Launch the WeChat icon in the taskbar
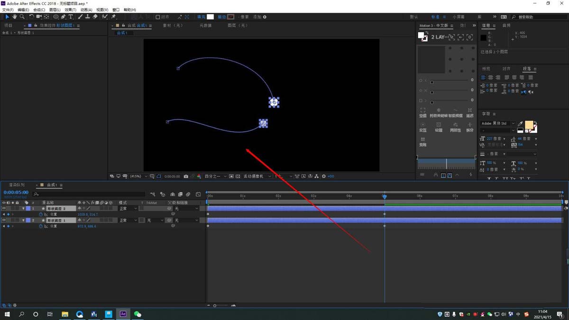 pos(138,314)
